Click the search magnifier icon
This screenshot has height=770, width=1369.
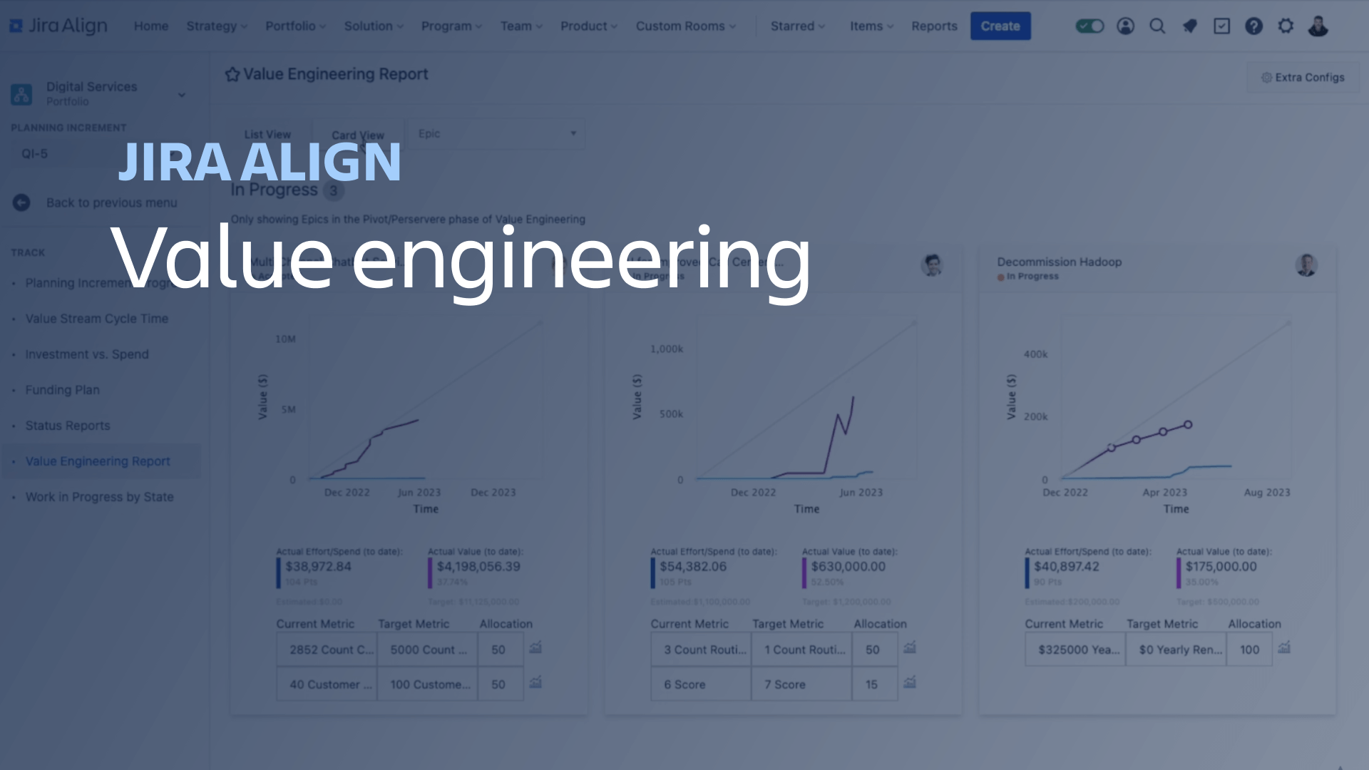[1157, 26]
